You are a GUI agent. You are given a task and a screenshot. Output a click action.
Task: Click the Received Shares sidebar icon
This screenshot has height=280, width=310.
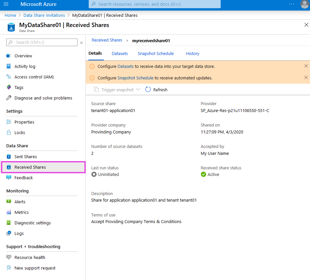9,167
